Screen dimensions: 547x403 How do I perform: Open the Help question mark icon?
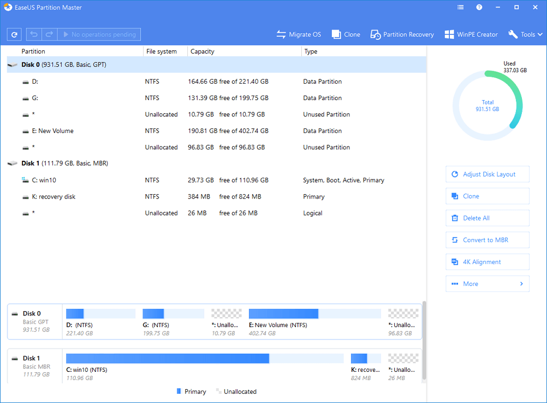click(479, 7)
